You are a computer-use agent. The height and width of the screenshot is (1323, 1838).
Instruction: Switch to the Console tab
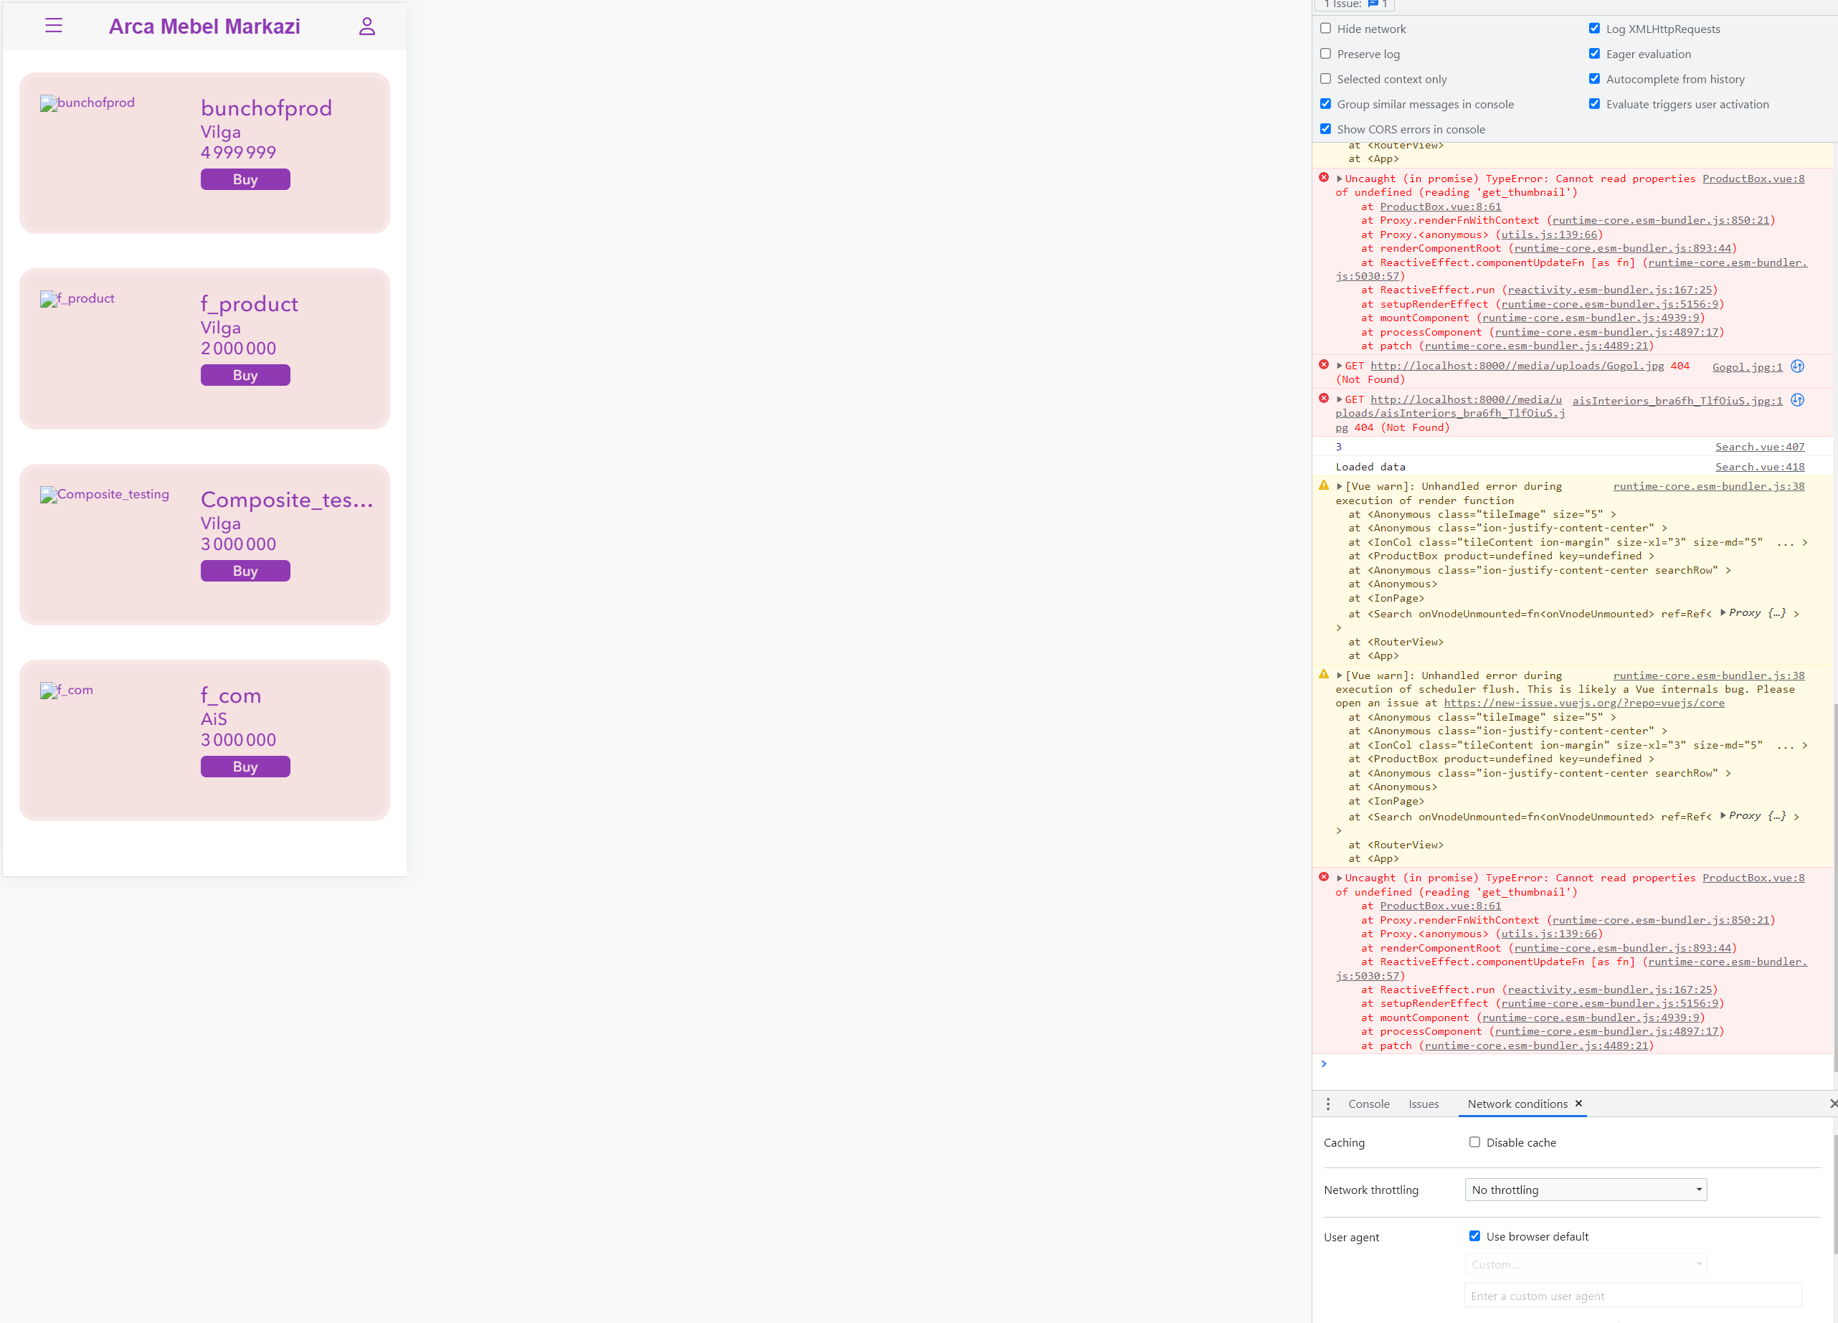1368,1104
